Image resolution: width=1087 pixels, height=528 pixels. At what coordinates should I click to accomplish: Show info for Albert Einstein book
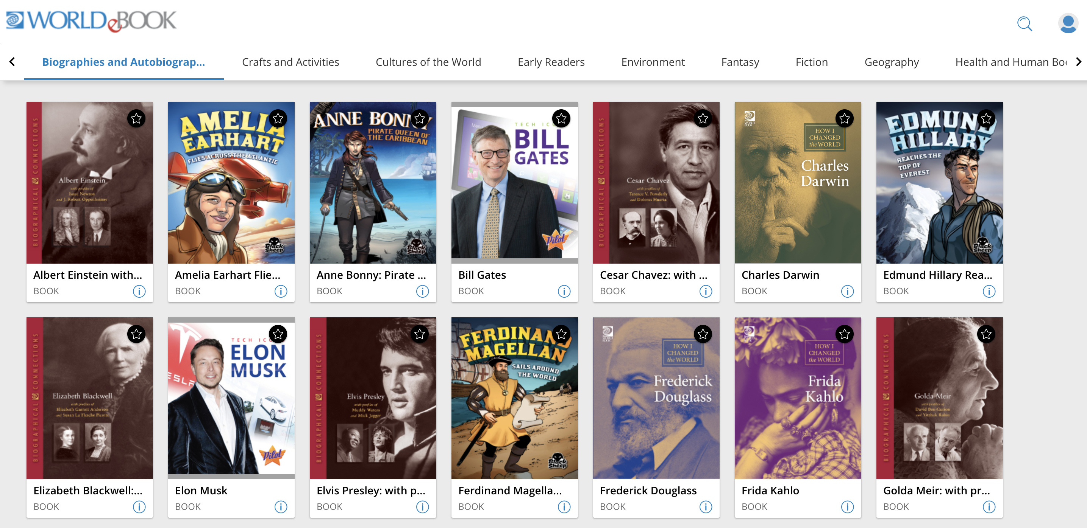[139, 291]
